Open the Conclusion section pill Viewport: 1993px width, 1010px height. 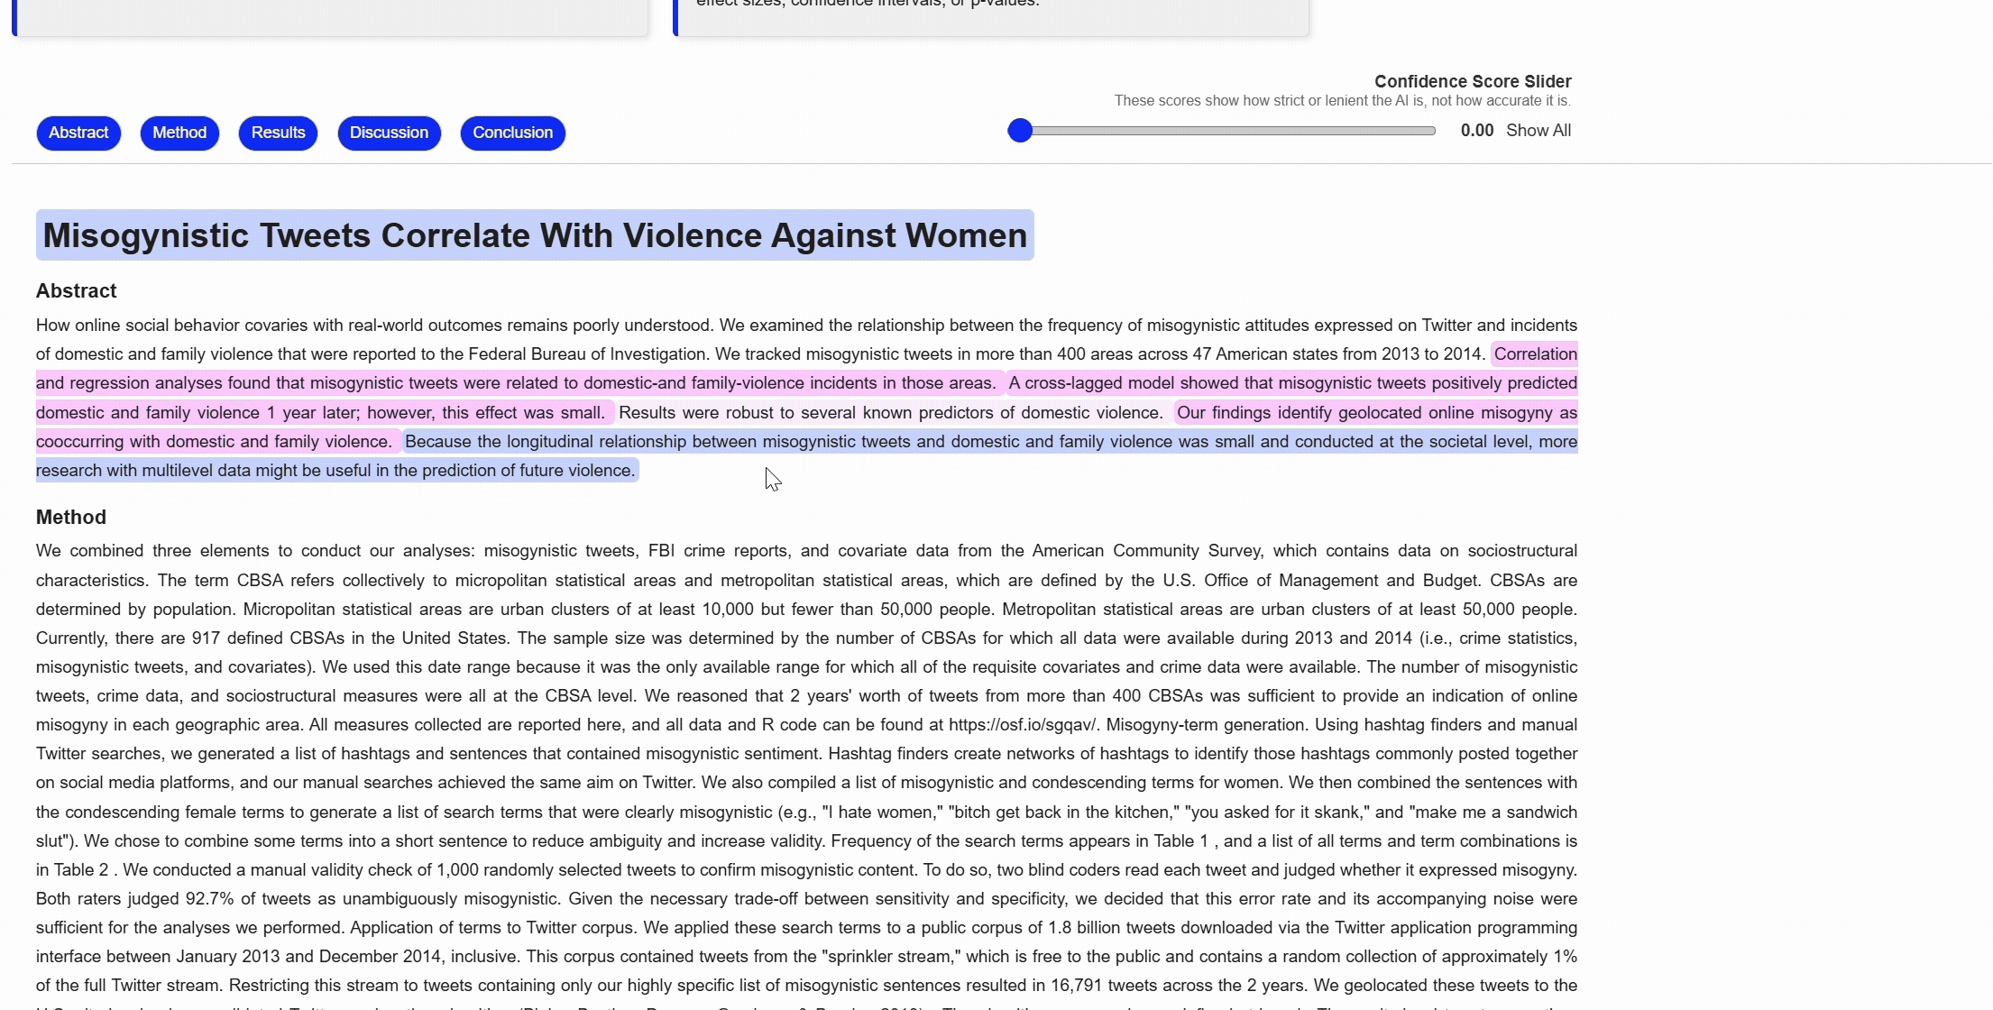tap(512, 133)
